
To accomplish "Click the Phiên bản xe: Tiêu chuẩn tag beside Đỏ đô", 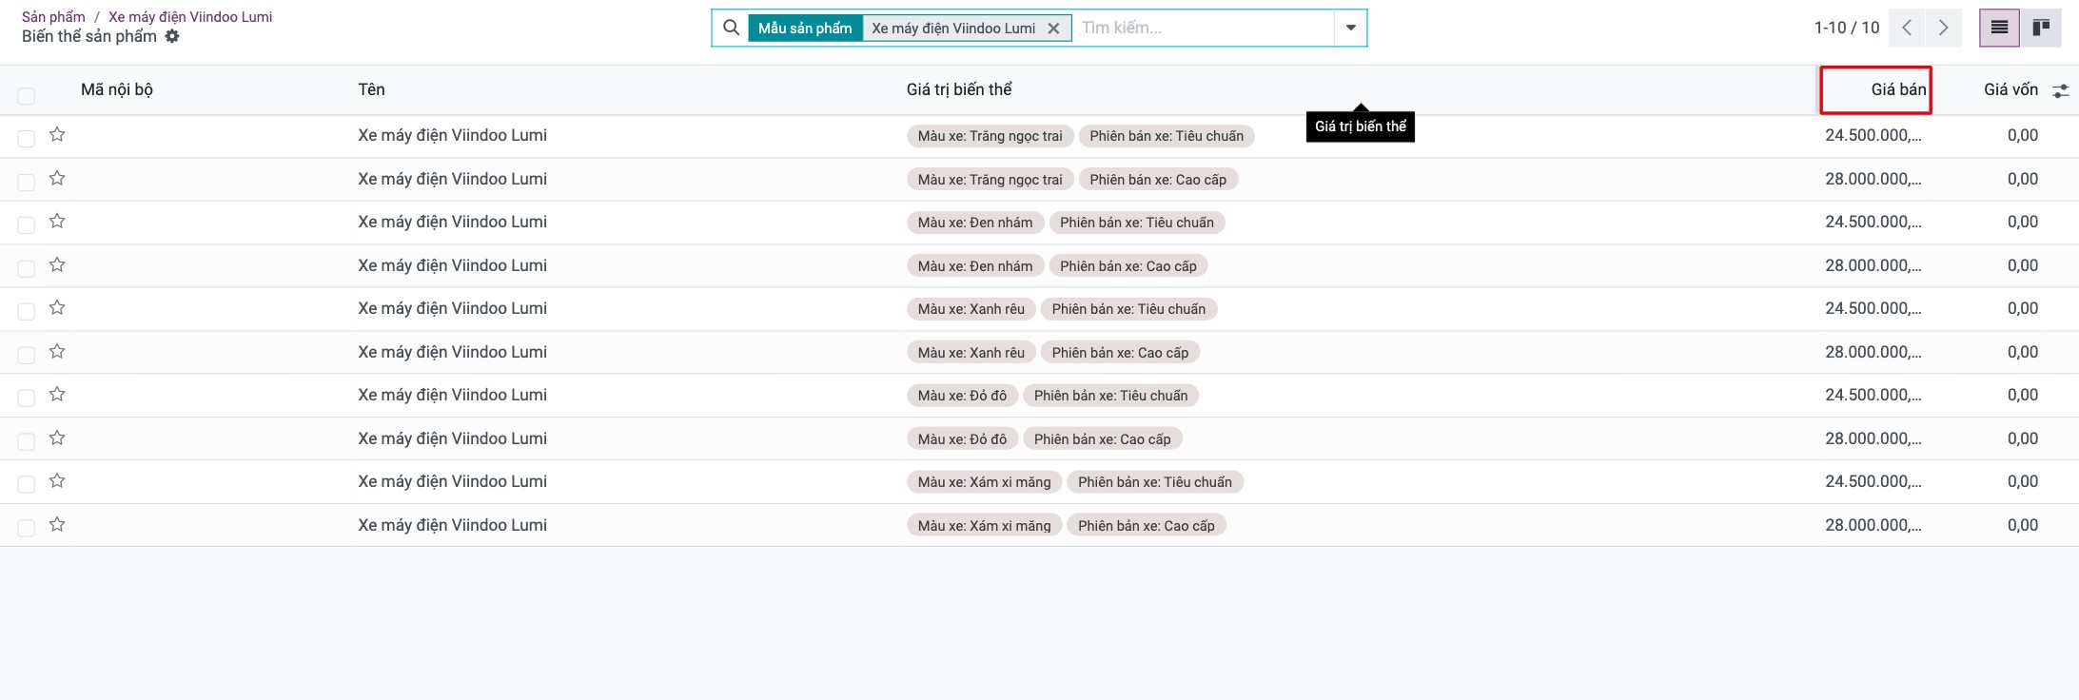I will (1110, 396).
